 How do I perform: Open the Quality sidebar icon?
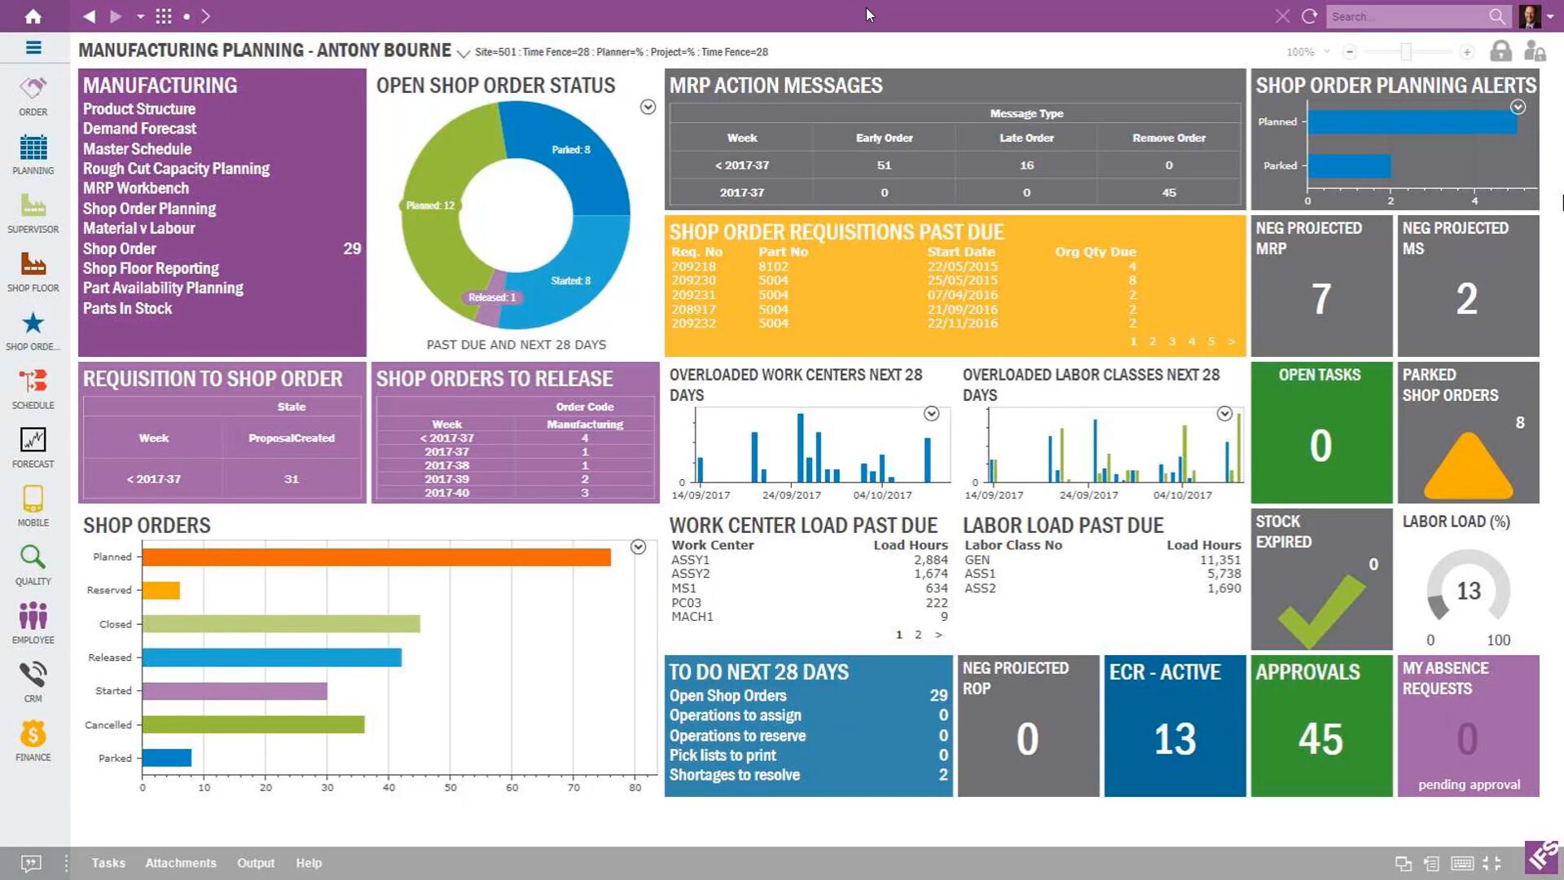(x=33, y=565)
